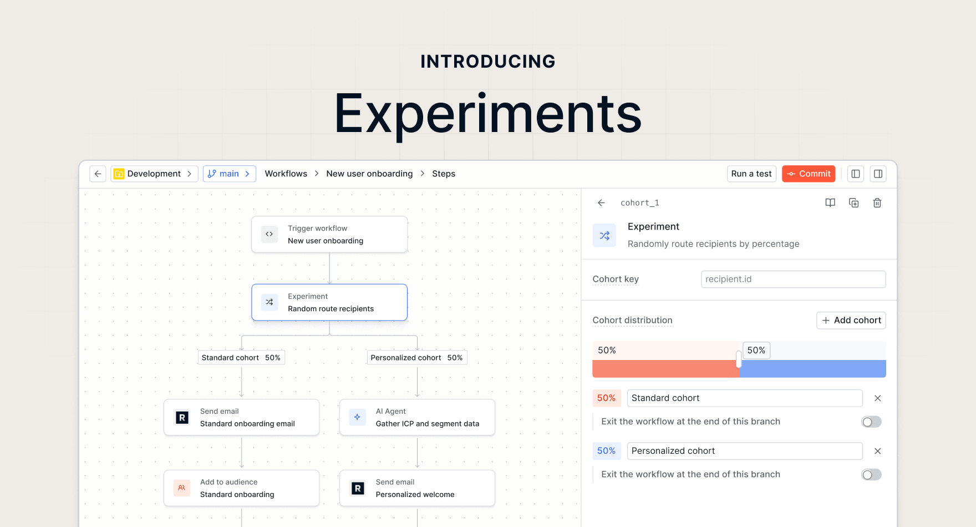Remove the Personalized cohort with the X

(x=878, y=451)
